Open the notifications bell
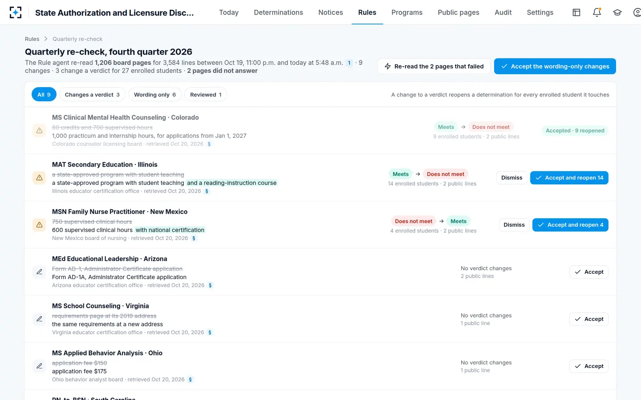Image resolution: width=641 pixels, height=400 pixels. (597, 12)
